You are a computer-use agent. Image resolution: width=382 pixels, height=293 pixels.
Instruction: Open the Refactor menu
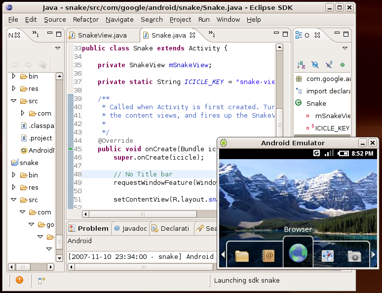[86, 19]
